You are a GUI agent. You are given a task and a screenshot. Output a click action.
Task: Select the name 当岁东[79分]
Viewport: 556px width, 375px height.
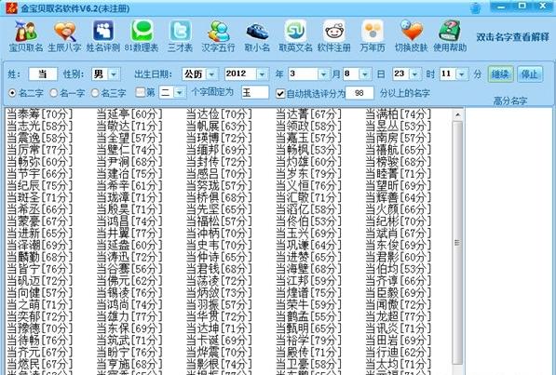pyautogui.click(x=308, y=174)
